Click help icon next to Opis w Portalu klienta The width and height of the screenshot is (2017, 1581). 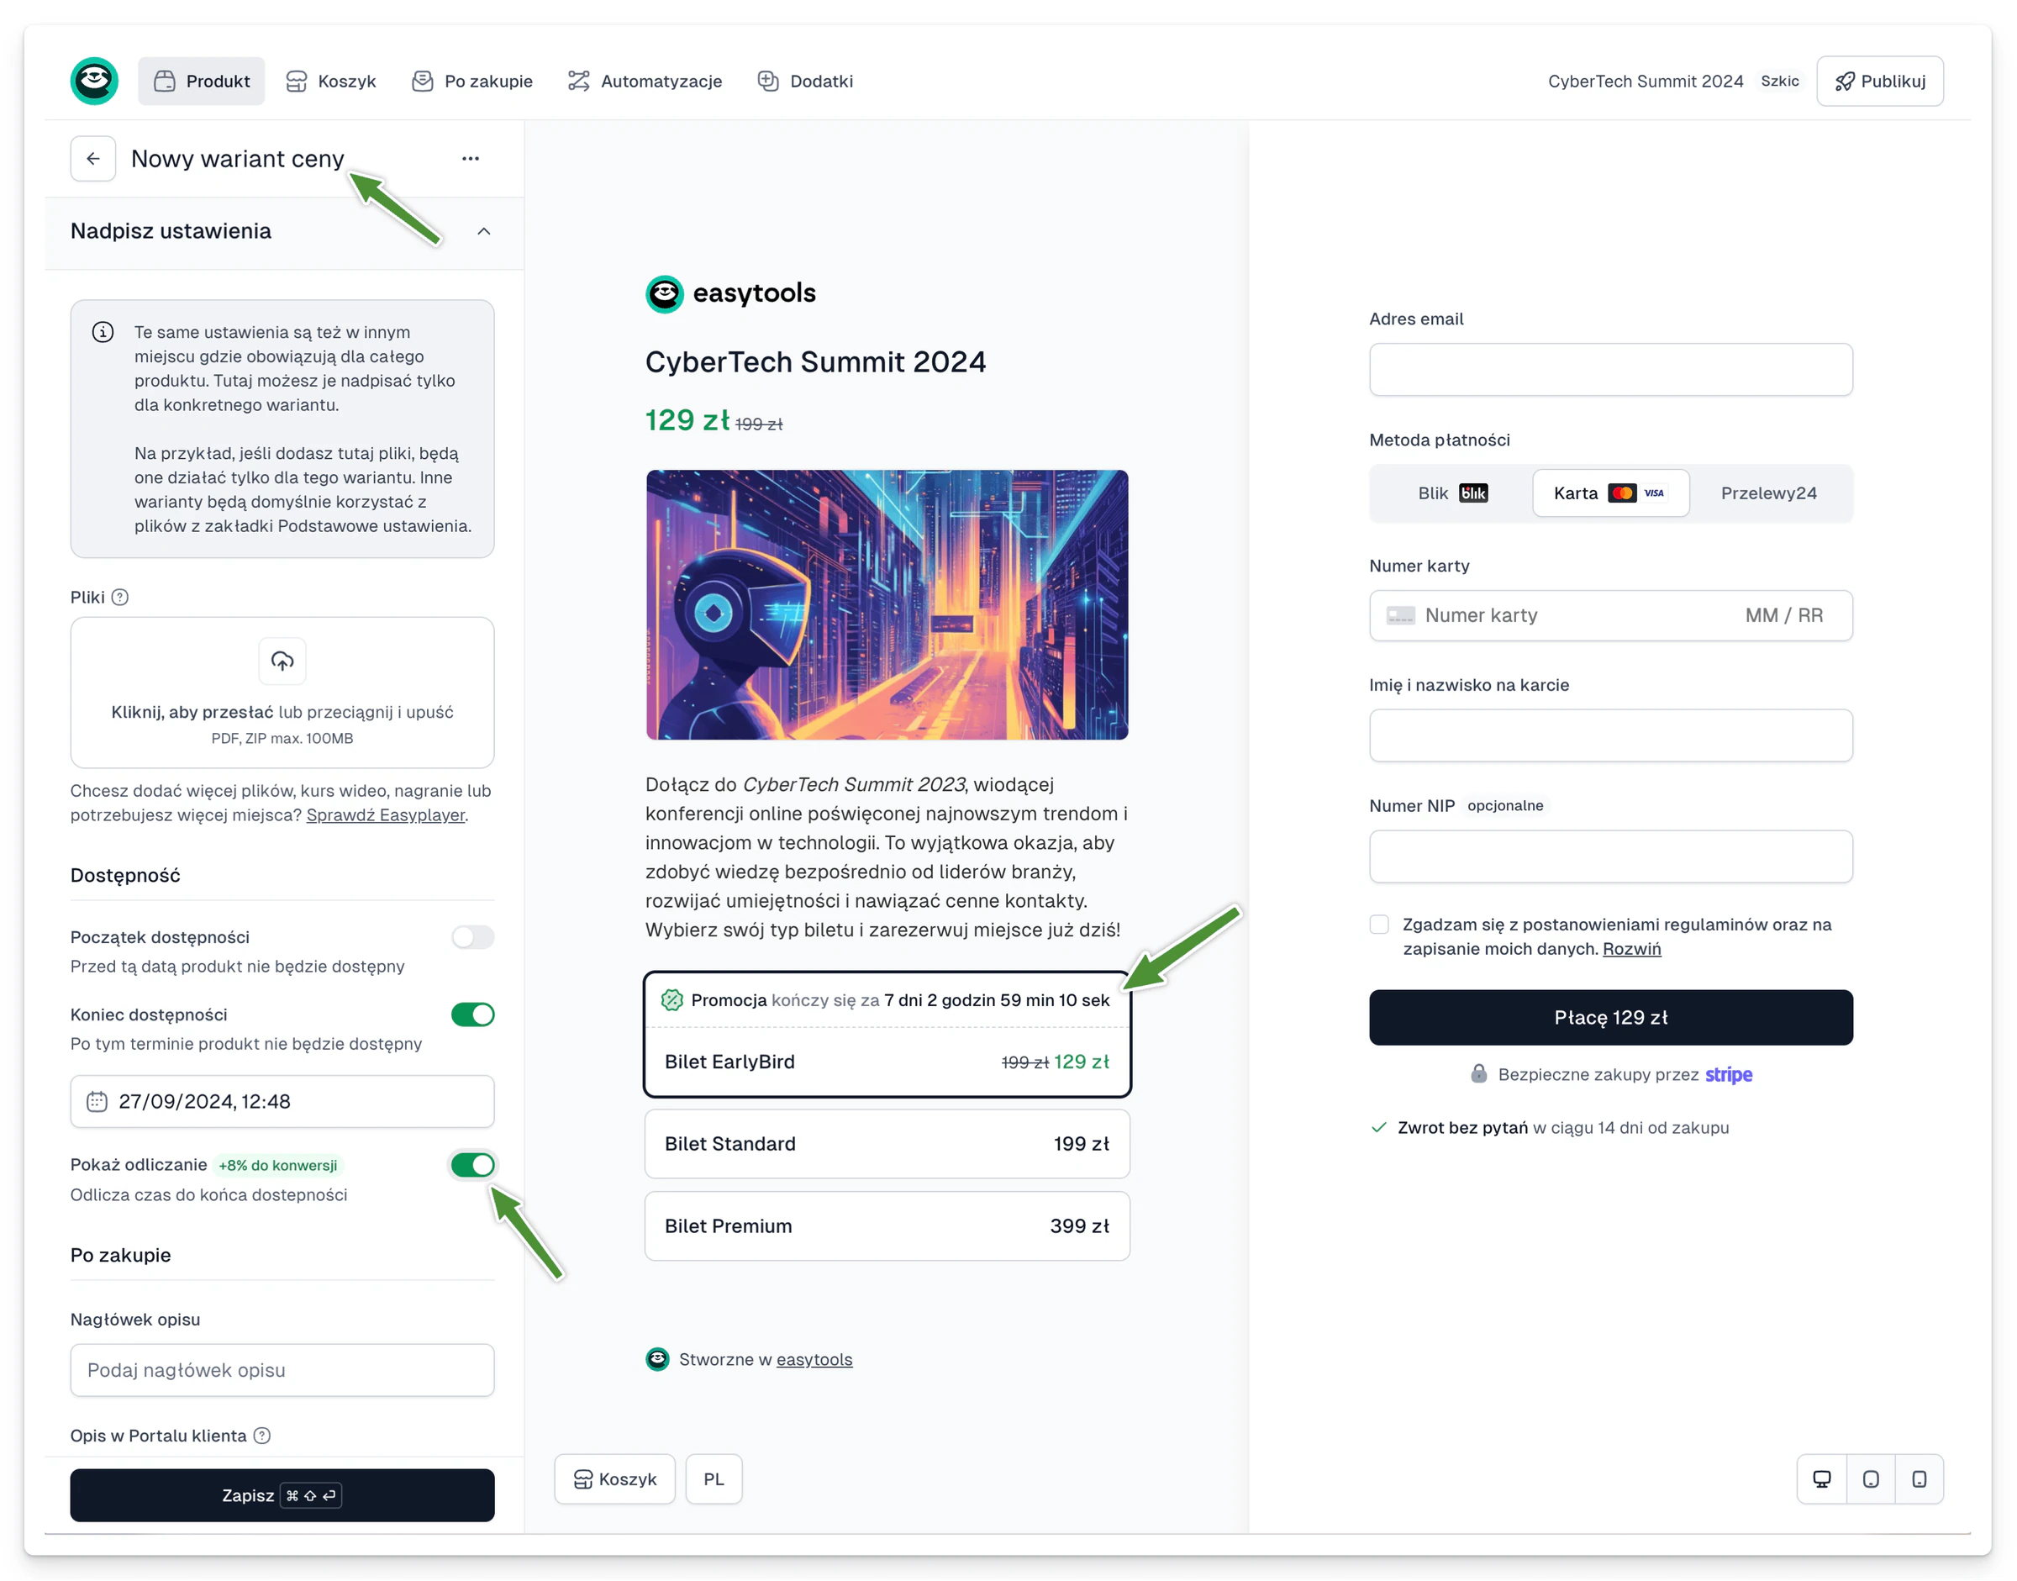(262, 1435)
